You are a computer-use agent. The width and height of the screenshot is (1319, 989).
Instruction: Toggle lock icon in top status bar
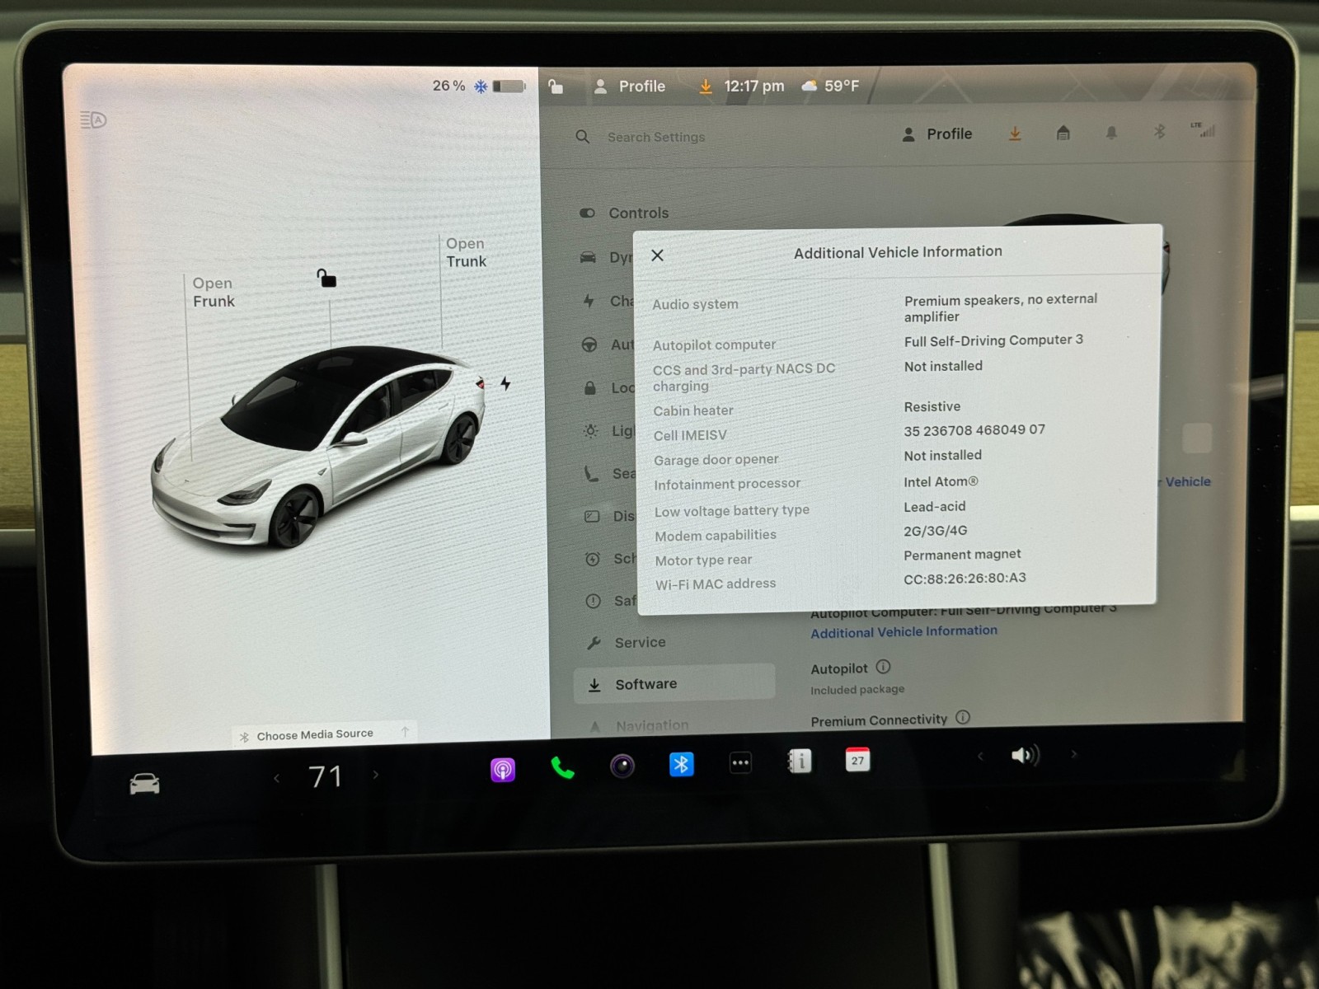point(556,87)
